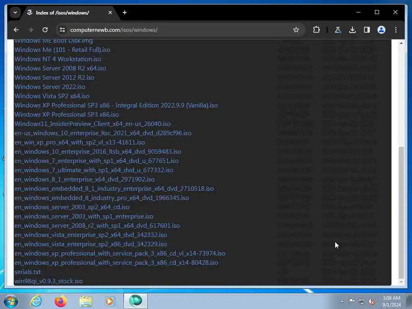Click the scrollbar up arrow
This screenshot has height=309, width=412.
click(401, 43)
